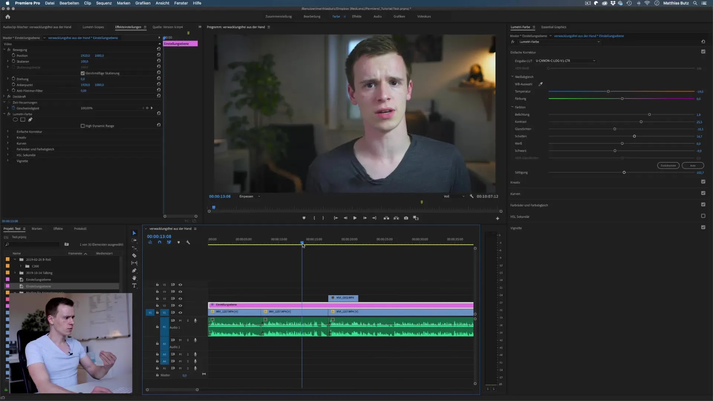Pick the WB-Auswahl eyedropper
The width and height of the screenshot is (713, 401).
click(541, 84)
